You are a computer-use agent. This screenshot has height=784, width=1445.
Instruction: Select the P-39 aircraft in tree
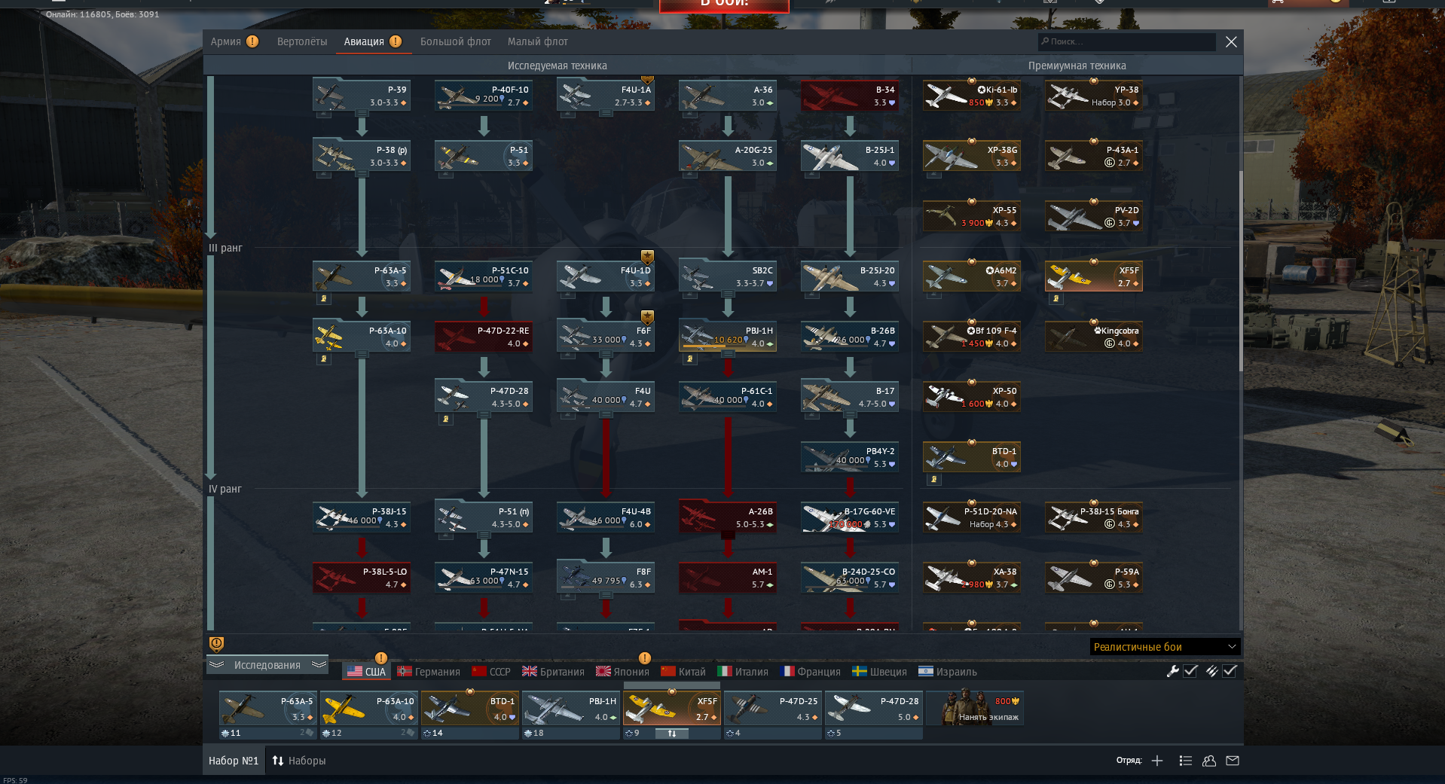click(x=362, y=96)
